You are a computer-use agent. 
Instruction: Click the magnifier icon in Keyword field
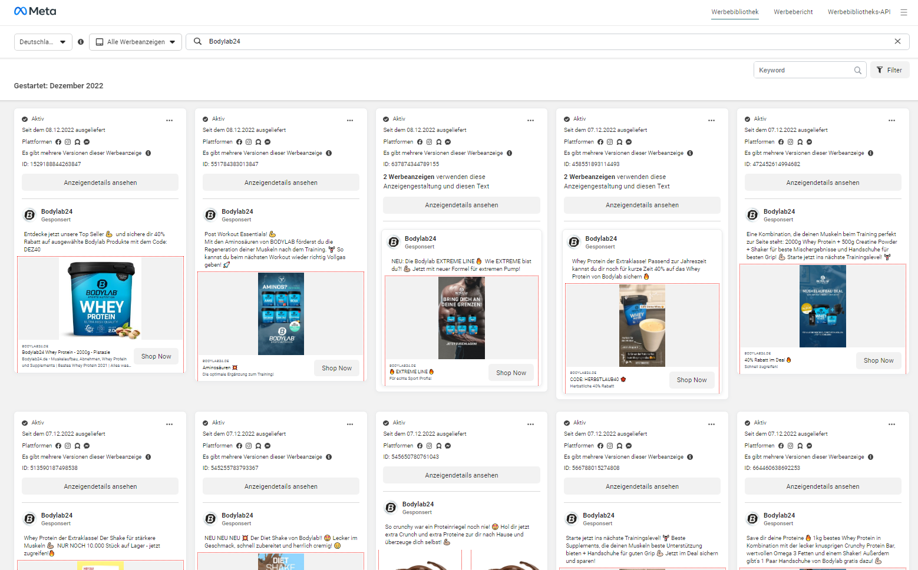[858, 70]
